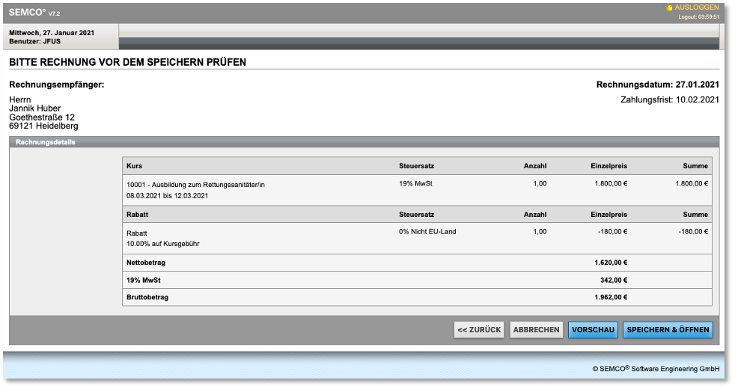Open the invoice preview with VORSCHAU

(593, 330)
